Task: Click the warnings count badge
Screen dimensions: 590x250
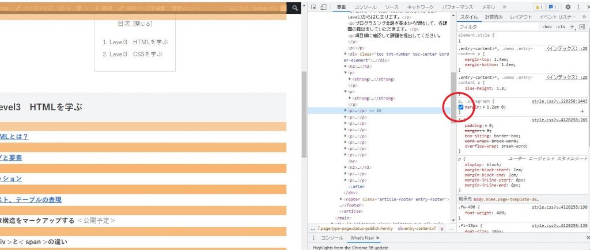Action: point(539,7)
